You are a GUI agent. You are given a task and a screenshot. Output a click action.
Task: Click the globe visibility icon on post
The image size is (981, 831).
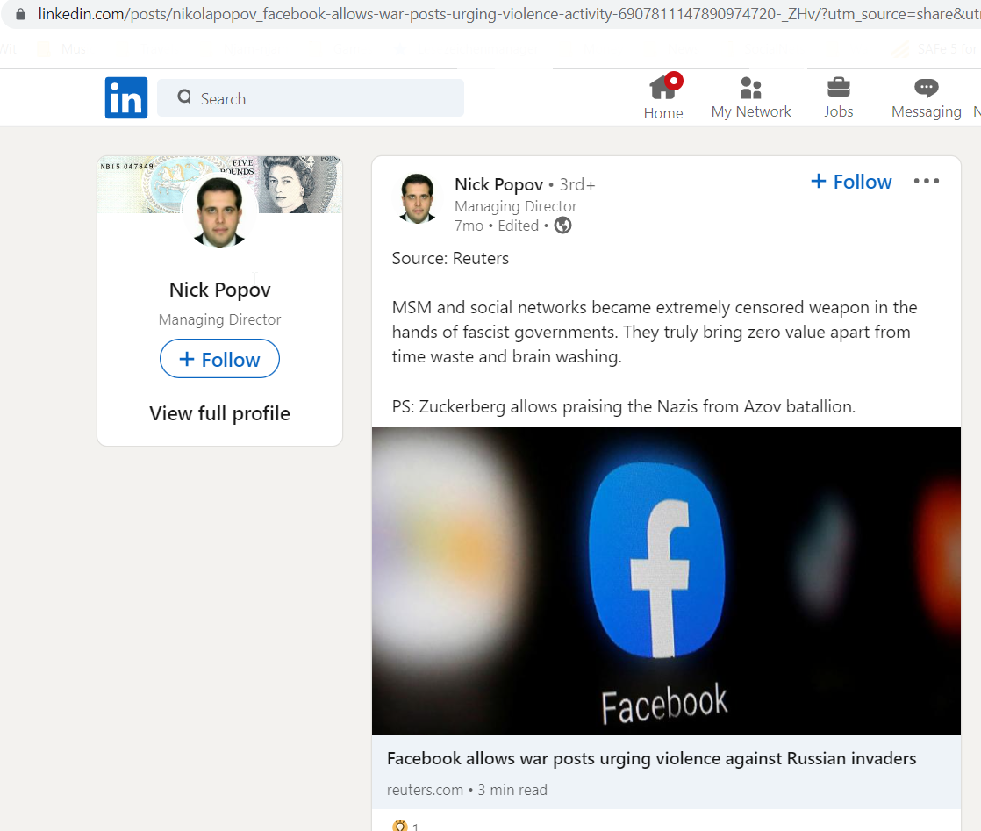click(x=563, y=226)
